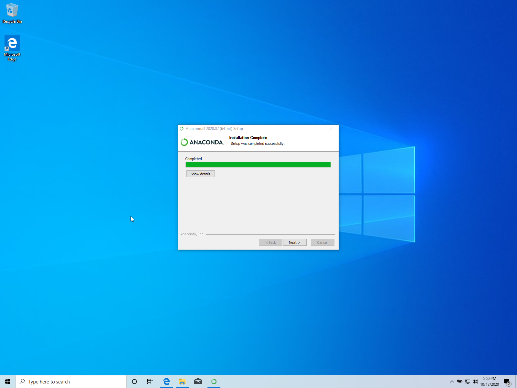Image resolution: width=517 pixels, height=388 pixels.
Task: Click 'Setup was completed successfully.' text
Action: coord(258,144)
